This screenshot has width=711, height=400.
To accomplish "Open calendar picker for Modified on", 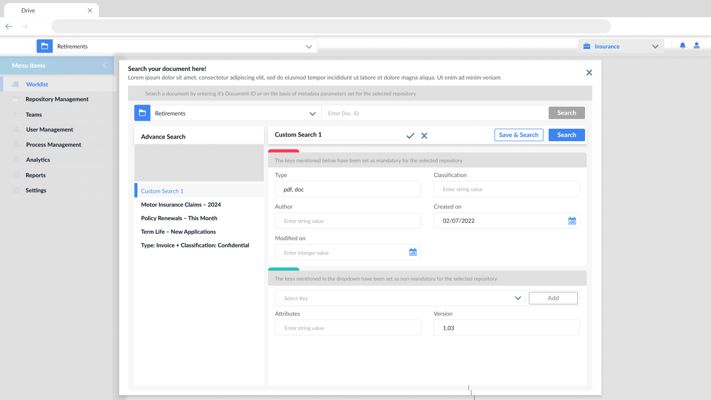I will pyautogui.click(x=413, y=253).
